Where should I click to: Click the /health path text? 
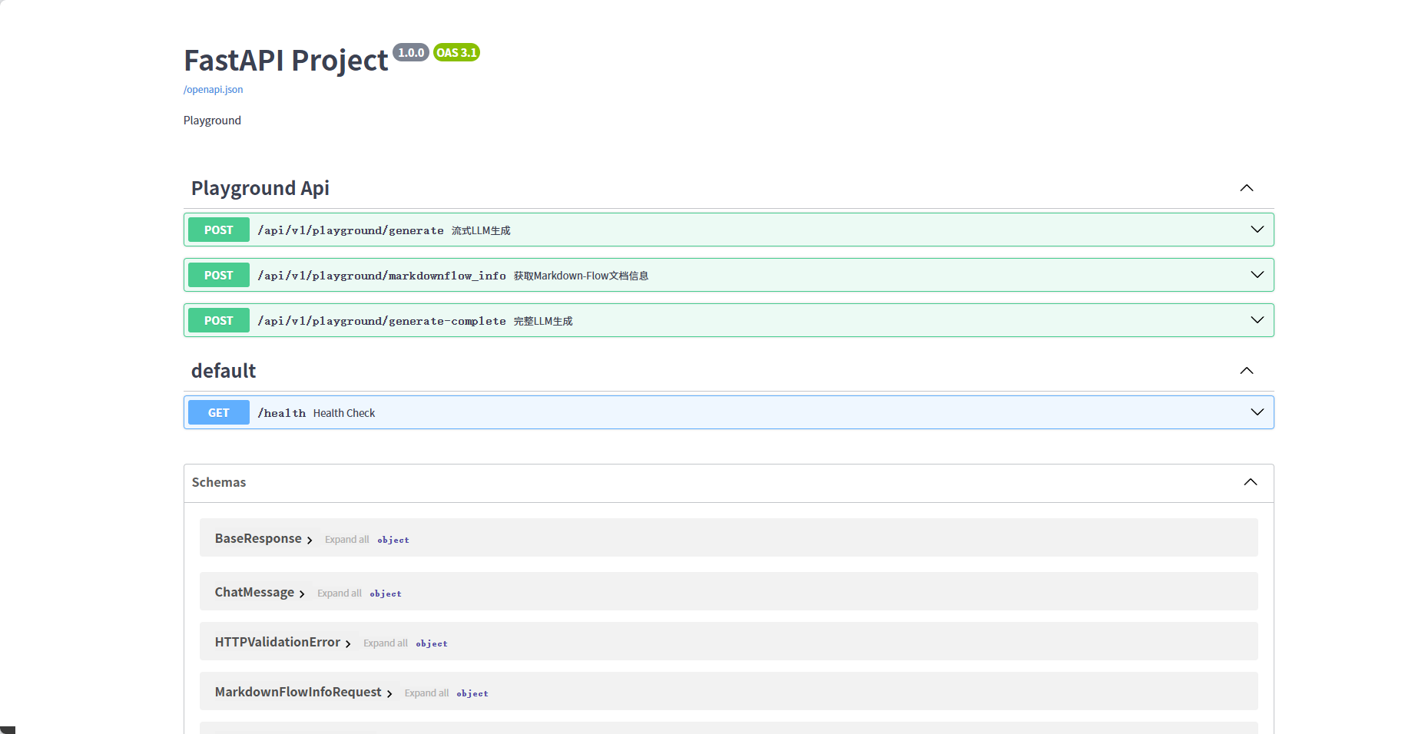coord(281,413)
